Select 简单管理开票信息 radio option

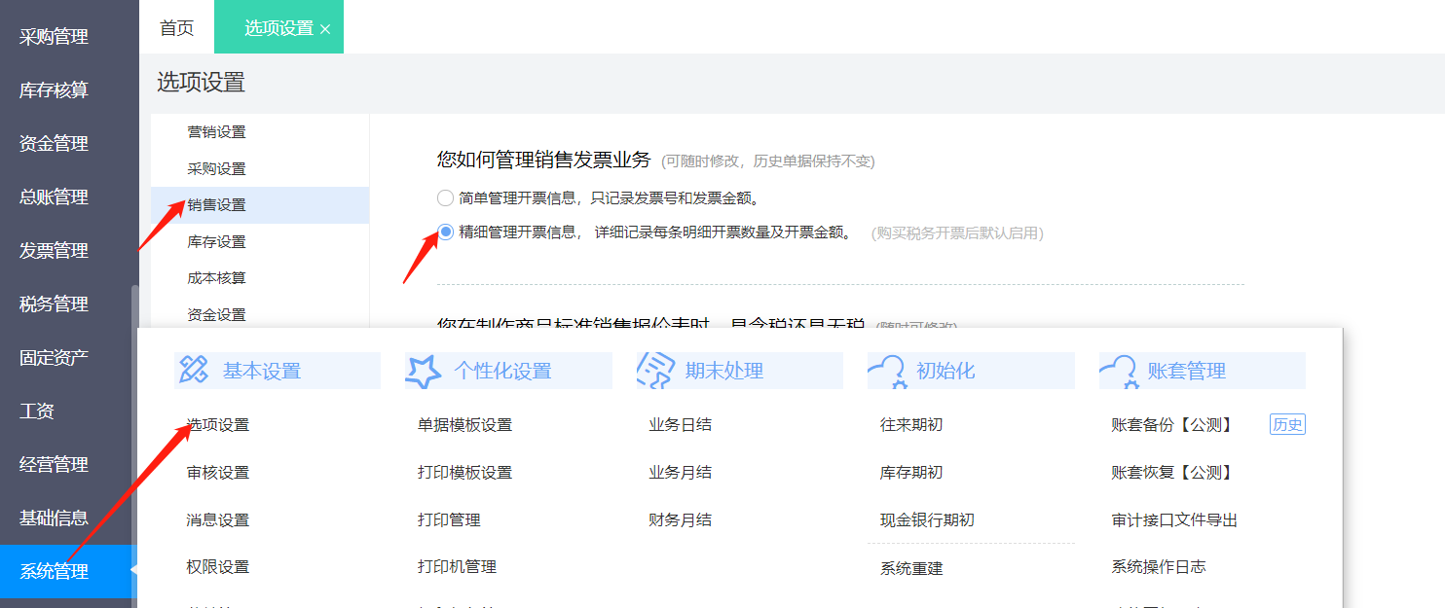(x=446, y=198)
